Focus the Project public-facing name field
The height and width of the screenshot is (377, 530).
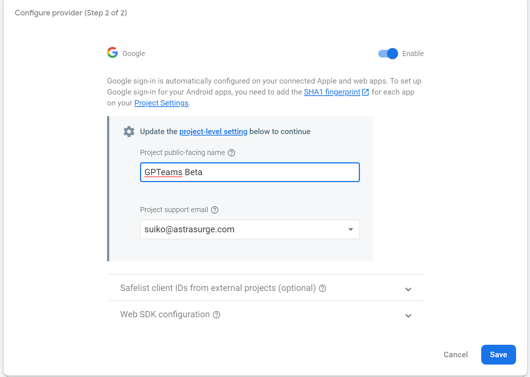click(x=250, y=172)
